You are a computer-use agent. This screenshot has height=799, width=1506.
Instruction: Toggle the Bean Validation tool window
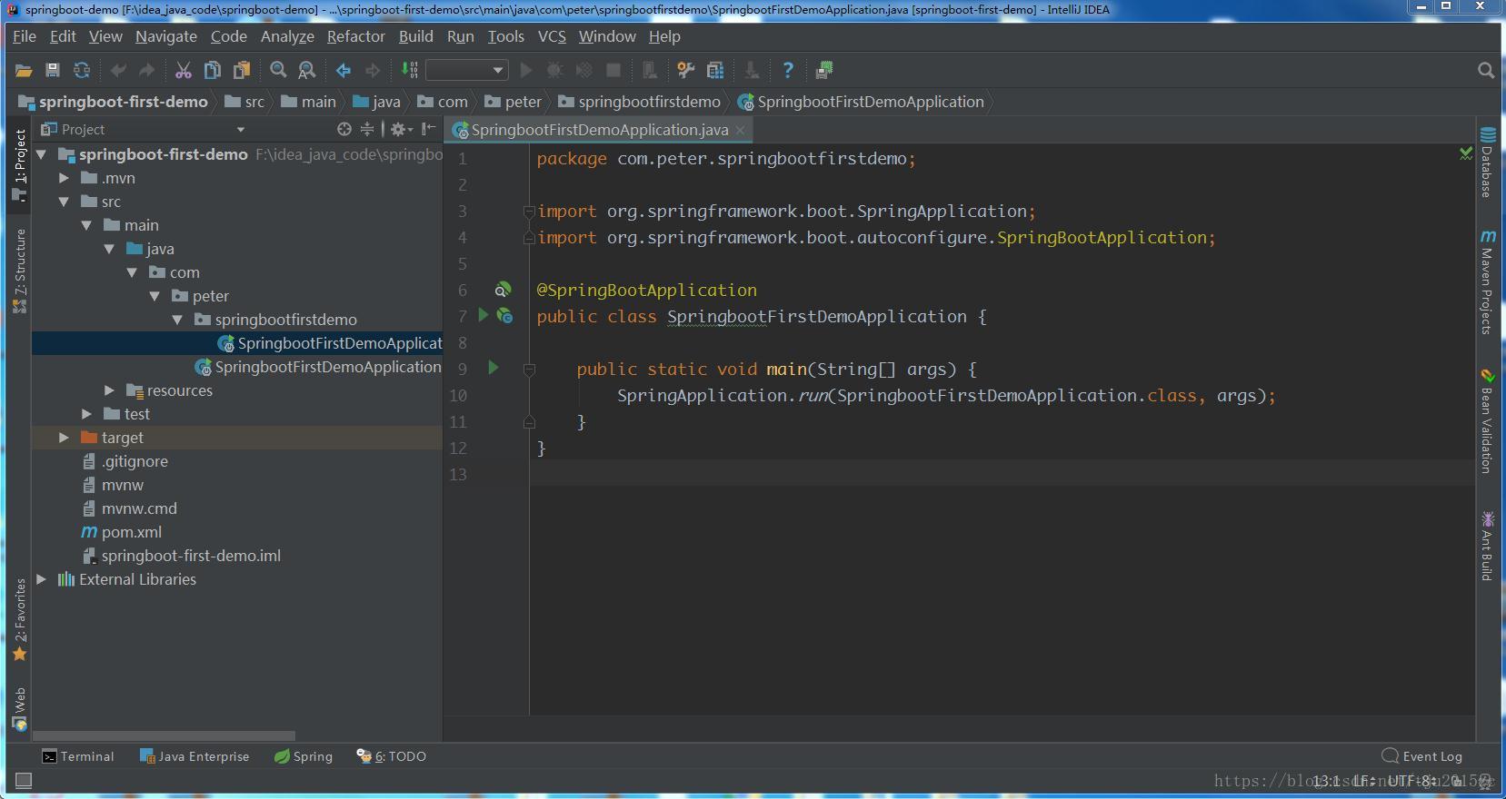[x=1488, y=421]
